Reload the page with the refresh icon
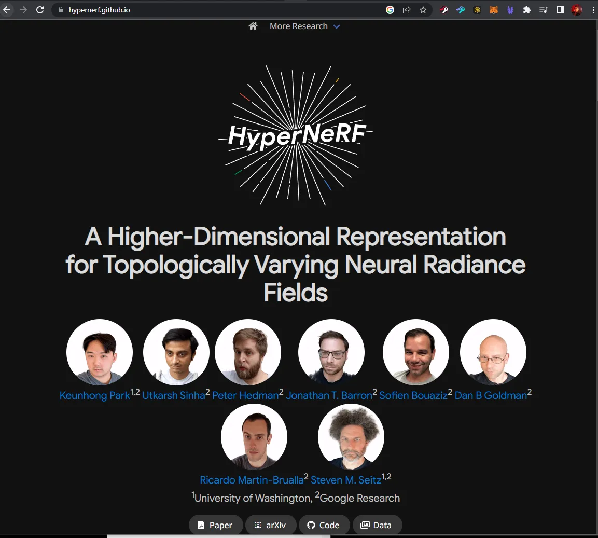Viewport: 598px width, 538px height. click(x=39, y=10)
